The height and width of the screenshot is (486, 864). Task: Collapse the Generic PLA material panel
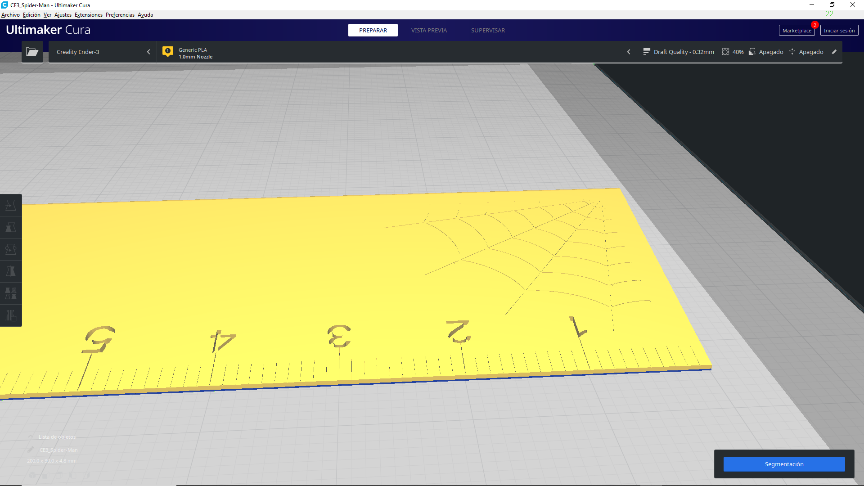tap(629, 52)
